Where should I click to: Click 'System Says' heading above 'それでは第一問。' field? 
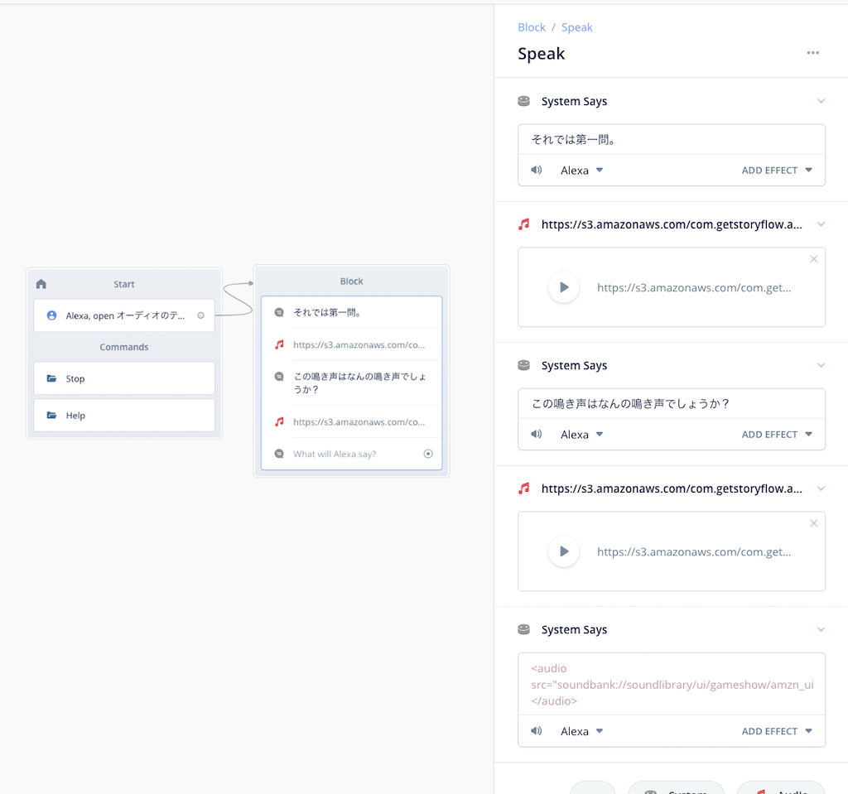[x=574, y=101]
